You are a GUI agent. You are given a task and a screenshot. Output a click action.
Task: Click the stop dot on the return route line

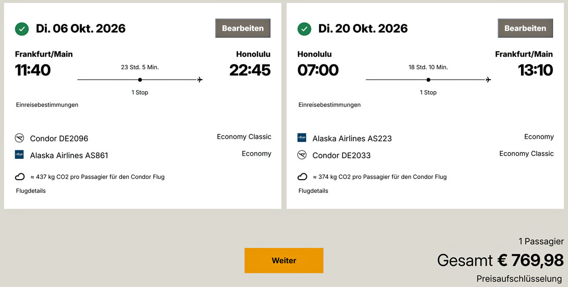pyautogui.click(x=428, y=80)
